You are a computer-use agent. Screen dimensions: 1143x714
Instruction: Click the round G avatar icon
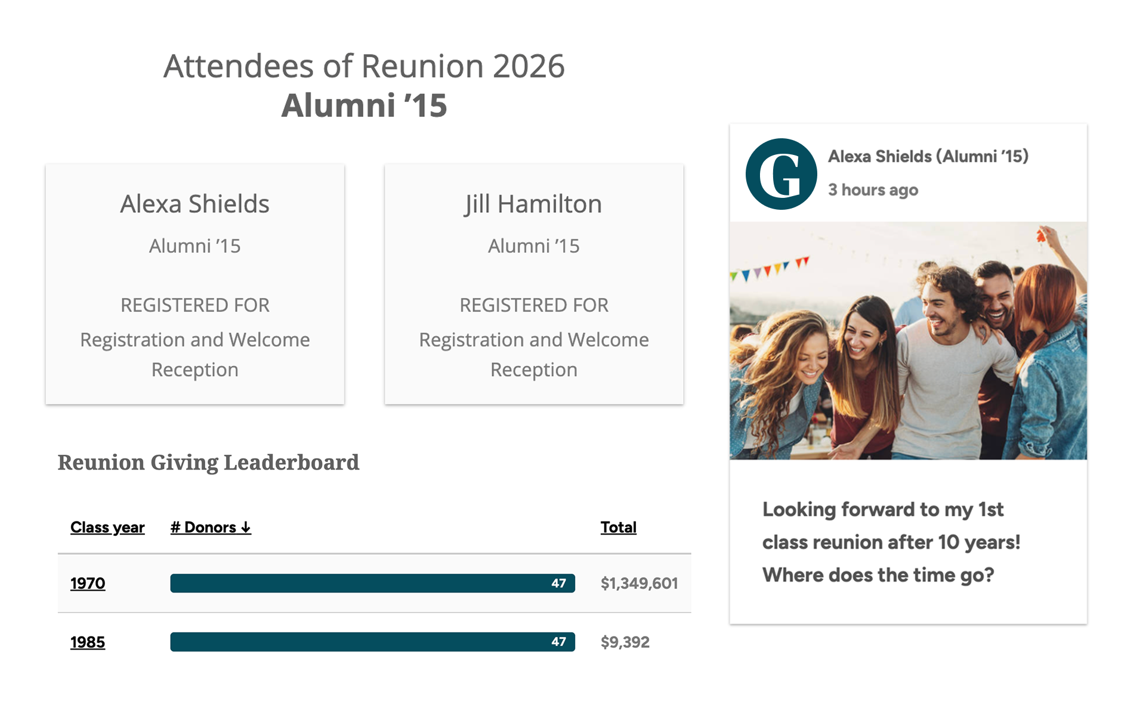(x=780, y=174)
